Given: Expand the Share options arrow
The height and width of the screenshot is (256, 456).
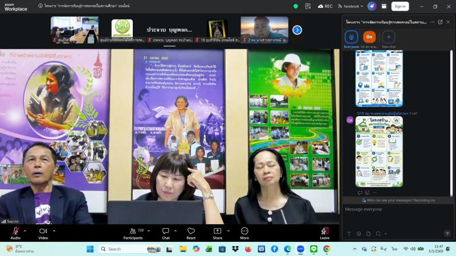Looking at the screenshot, I should click(x=229, y=231).
